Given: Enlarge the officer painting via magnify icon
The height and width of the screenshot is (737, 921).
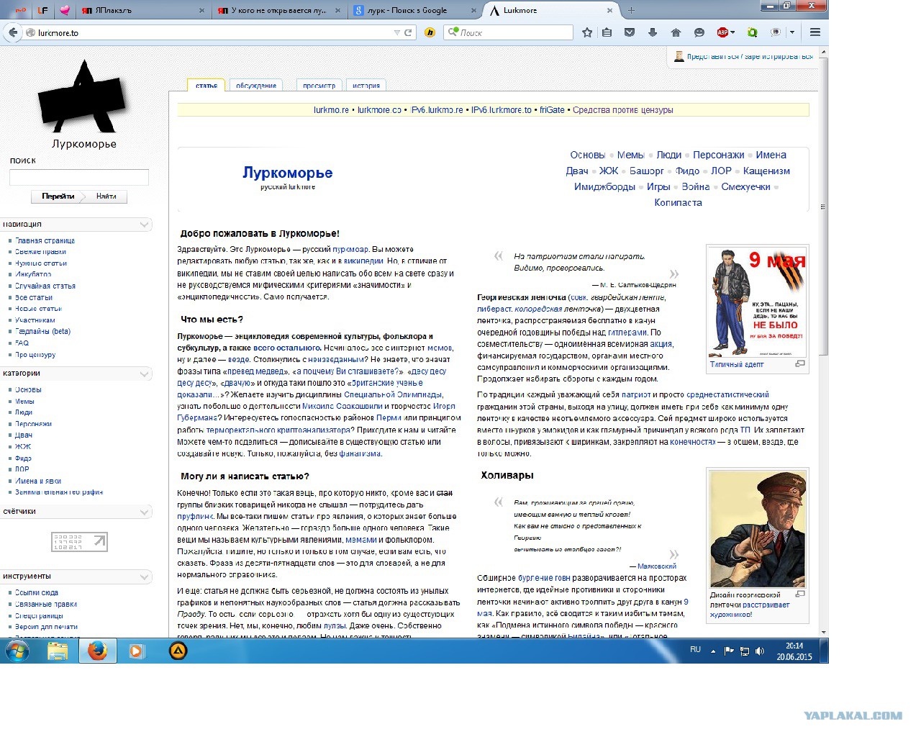Looking at the screenshot, I should 800,594.
